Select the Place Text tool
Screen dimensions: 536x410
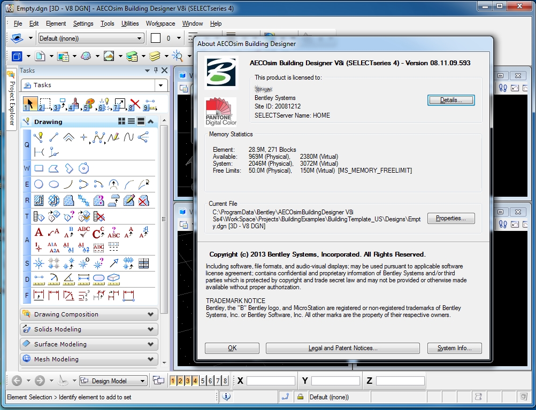pos(39,233)
